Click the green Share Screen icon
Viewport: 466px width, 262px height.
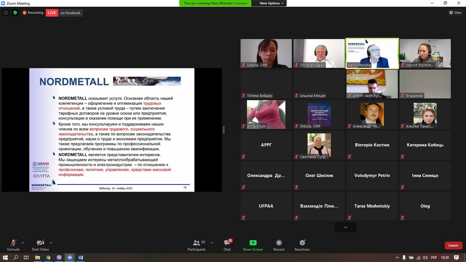(253, 245)
